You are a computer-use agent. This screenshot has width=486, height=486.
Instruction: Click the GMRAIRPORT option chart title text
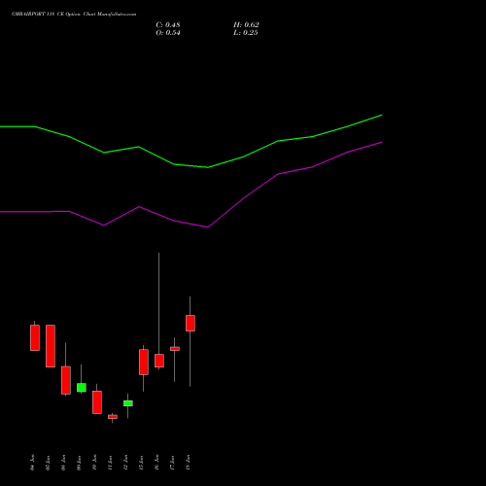pyautogui.click(x=74, y=15)
